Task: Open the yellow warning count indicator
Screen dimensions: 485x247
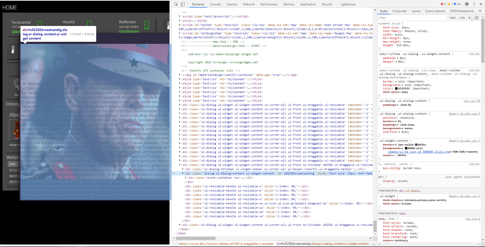Action: (450, 4)
